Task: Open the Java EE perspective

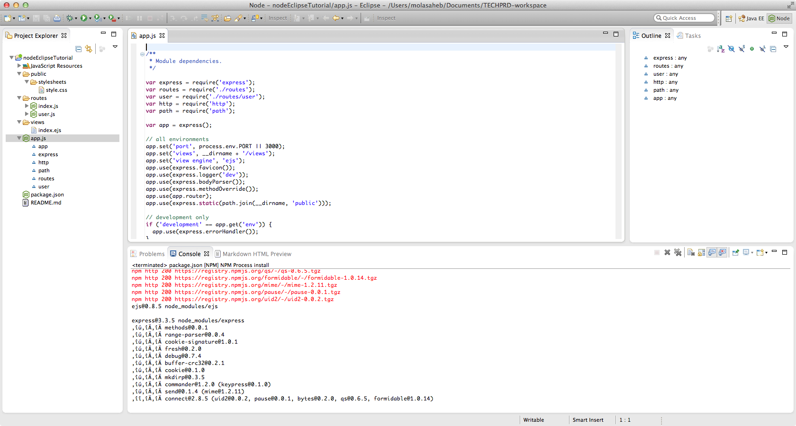Action: 751,18
